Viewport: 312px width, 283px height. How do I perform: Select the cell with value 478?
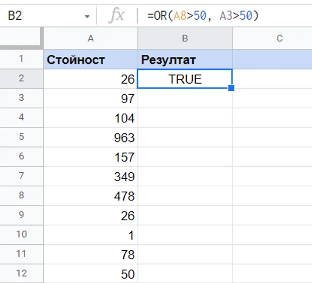click(91, 196)
